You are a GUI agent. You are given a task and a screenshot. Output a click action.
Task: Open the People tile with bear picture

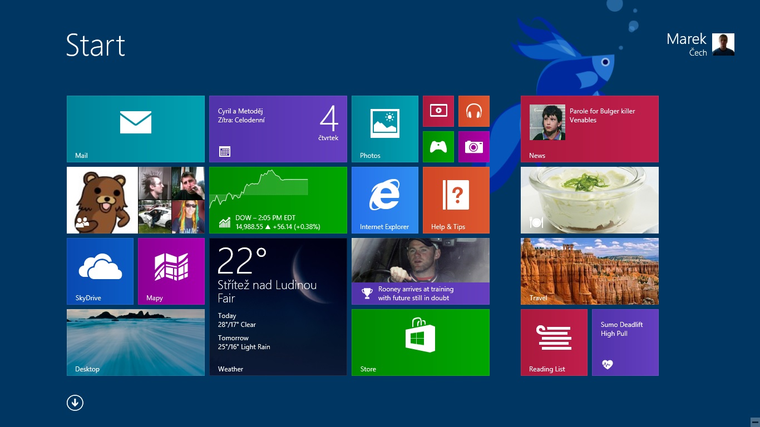(136, 200)
